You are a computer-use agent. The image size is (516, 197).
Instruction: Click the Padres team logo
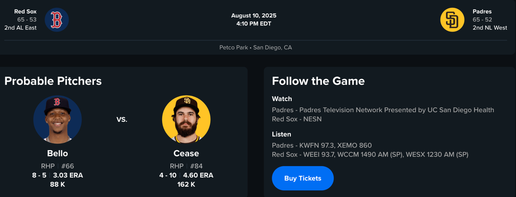tap(452, 20)
